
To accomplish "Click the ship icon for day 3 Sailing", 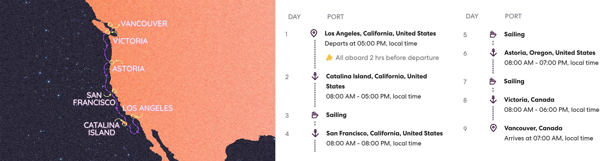I will (x=315, y=115).
